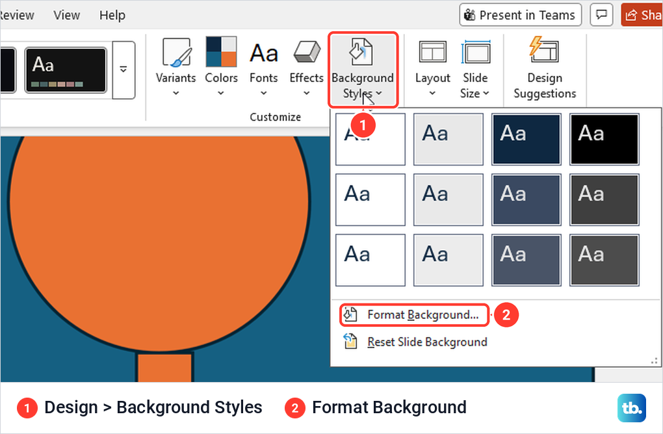
Task: Select the white background style in top row
Action: pos(370,139)
